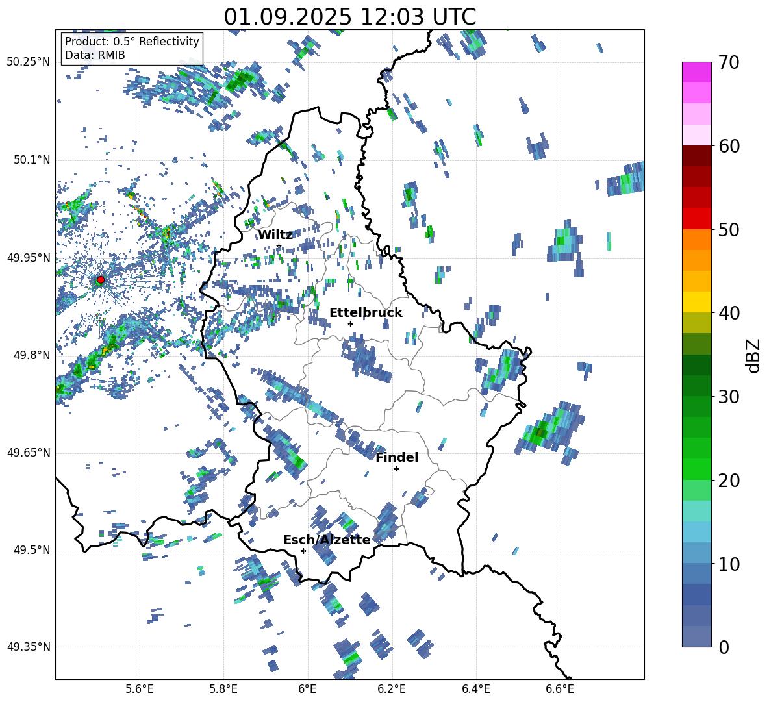Click the 49.35°N latitude label
This screenshot has height=702, width=769.
tap(29, 647)
